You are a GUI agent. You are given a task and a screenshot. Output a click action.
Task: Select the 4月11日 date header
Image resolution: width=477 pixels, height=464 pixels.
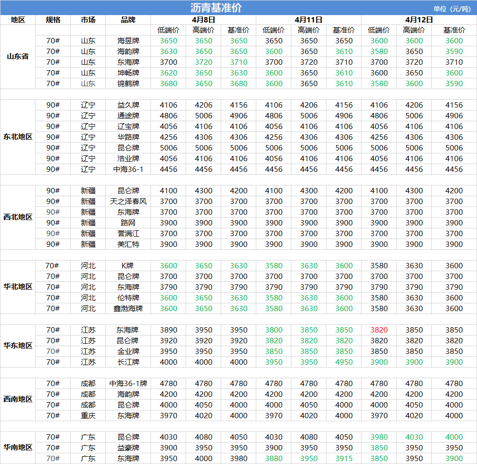(x=308, y=19)
